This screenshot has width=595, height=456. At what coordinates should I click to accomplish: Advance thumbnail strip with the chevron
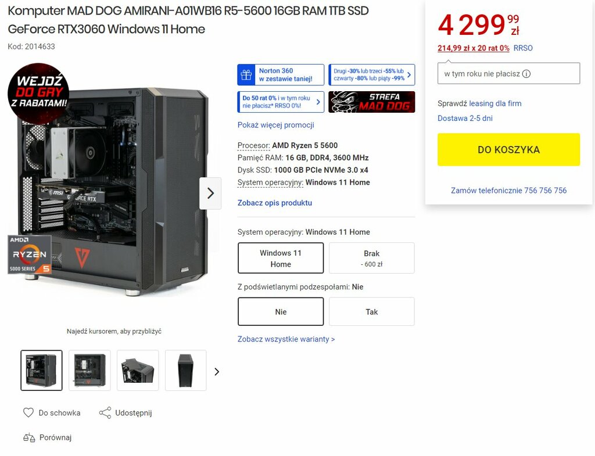217,371
